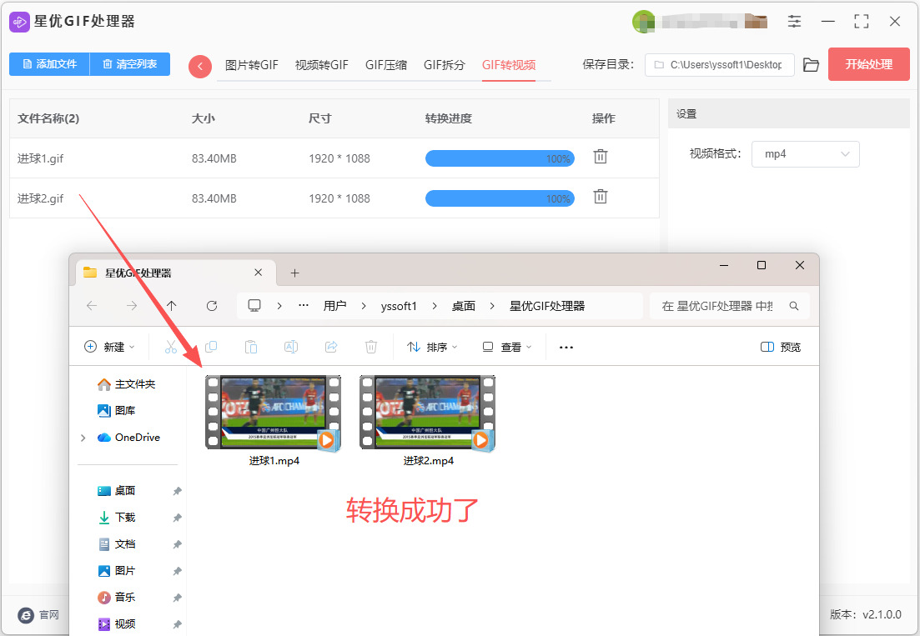Unpin 图片 using its pin icon
The width and height of the screenshot is (920, 636).
[177, 572]
